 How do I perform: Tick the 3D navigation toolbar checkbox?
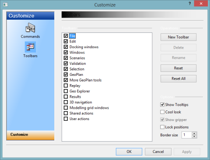tap(66, 102)
